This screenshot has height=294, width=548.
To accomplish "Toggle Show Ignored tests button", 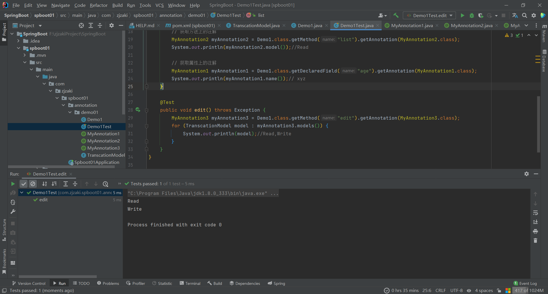I will 33,184.
